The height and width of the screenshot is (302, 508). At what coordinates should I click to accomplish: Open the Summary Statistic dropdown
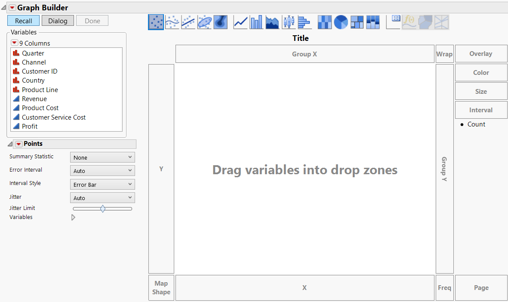[x=102, y=157]
